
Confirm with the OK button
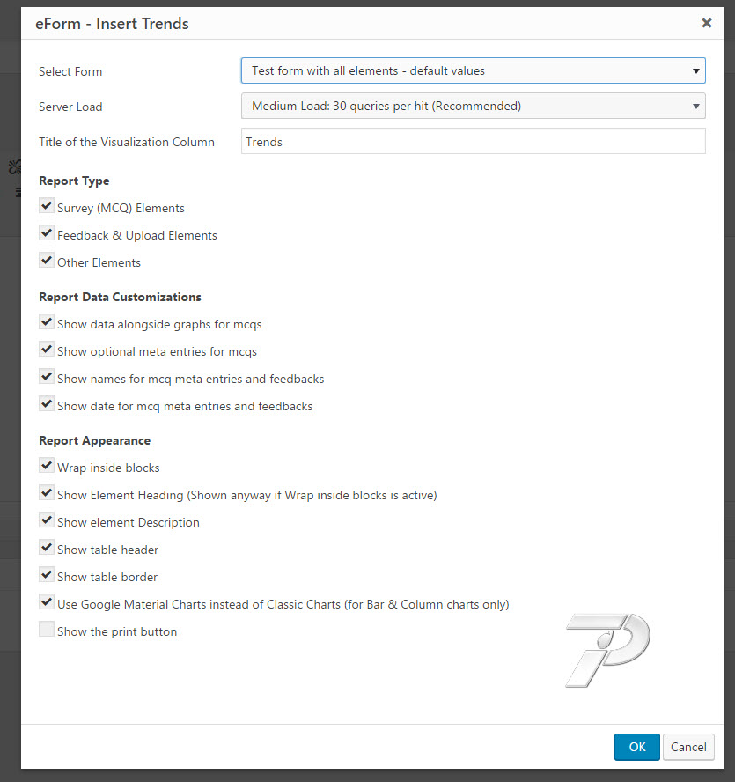636,747
